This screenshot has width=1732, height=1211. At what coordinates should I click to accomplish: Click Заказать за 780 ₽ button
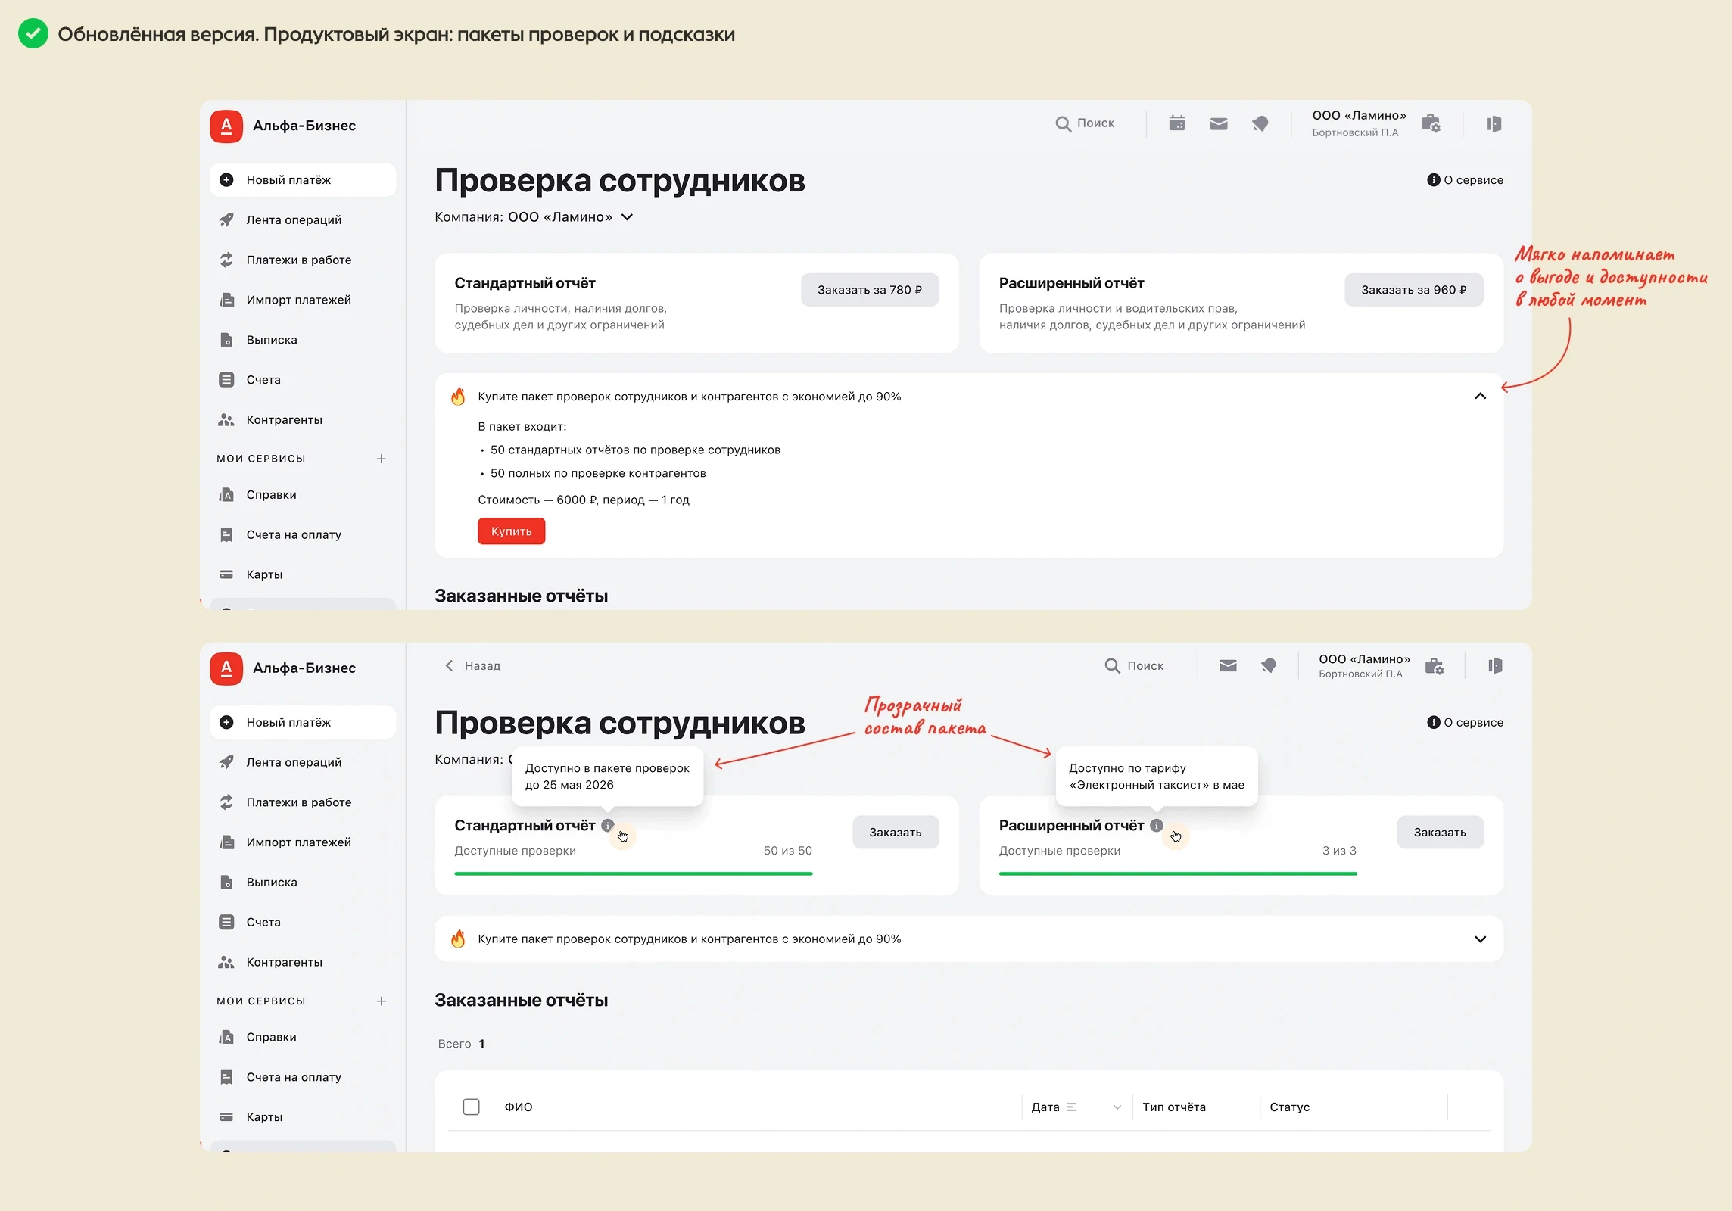[870, 290]
